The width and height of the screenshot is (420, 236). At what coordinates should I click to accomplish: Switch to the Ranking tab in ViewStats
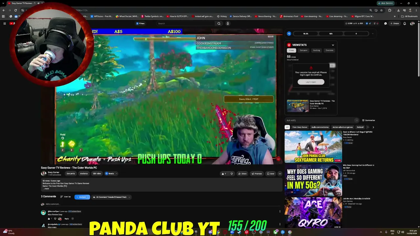(x=316, y=50)
